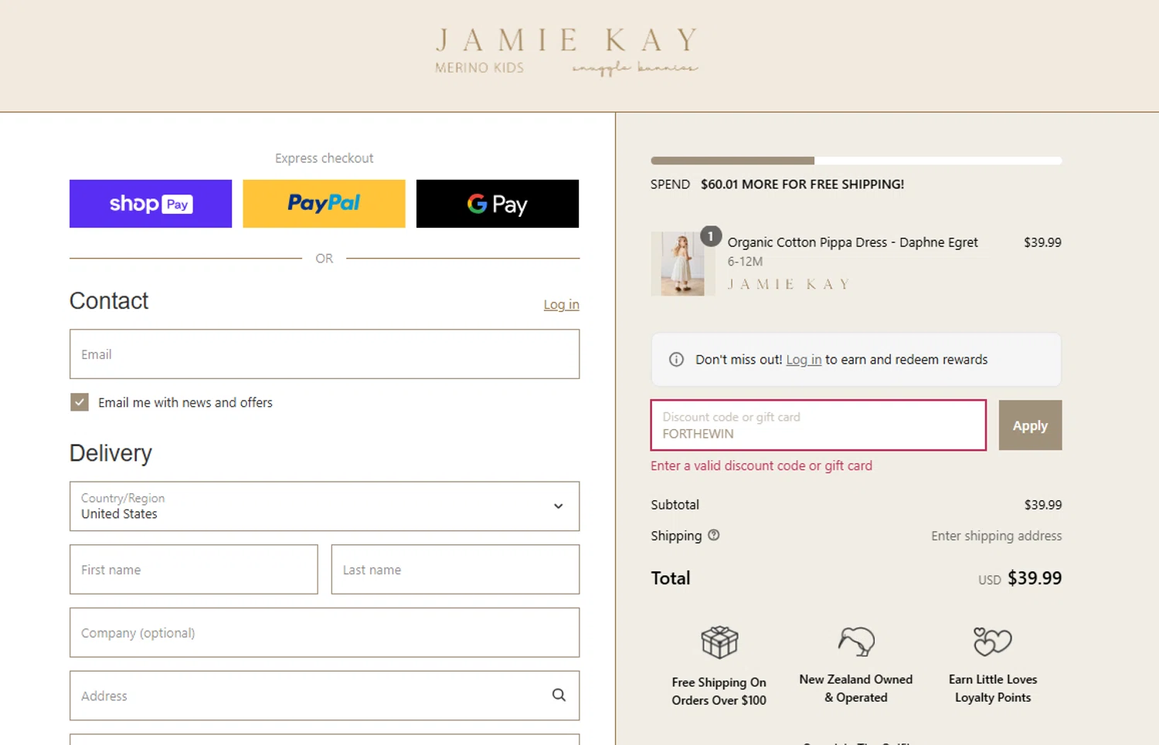Click 'Enter a valid discount code' error text
Image resolution: width=1159 pixels, height=745 pixels.
click(761, 466)
